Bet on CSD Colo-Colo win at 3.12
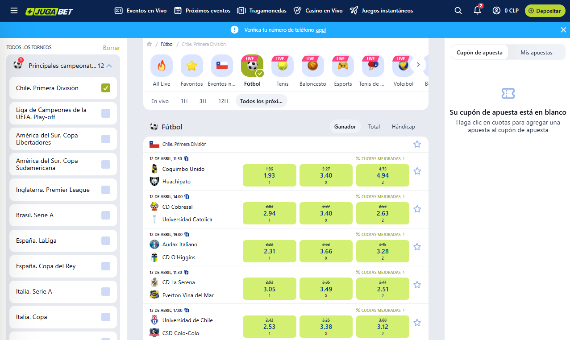 (x=383, y=327)
